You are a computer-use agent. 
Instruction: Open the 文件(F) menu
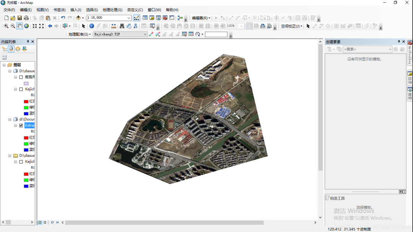point(9,10)
